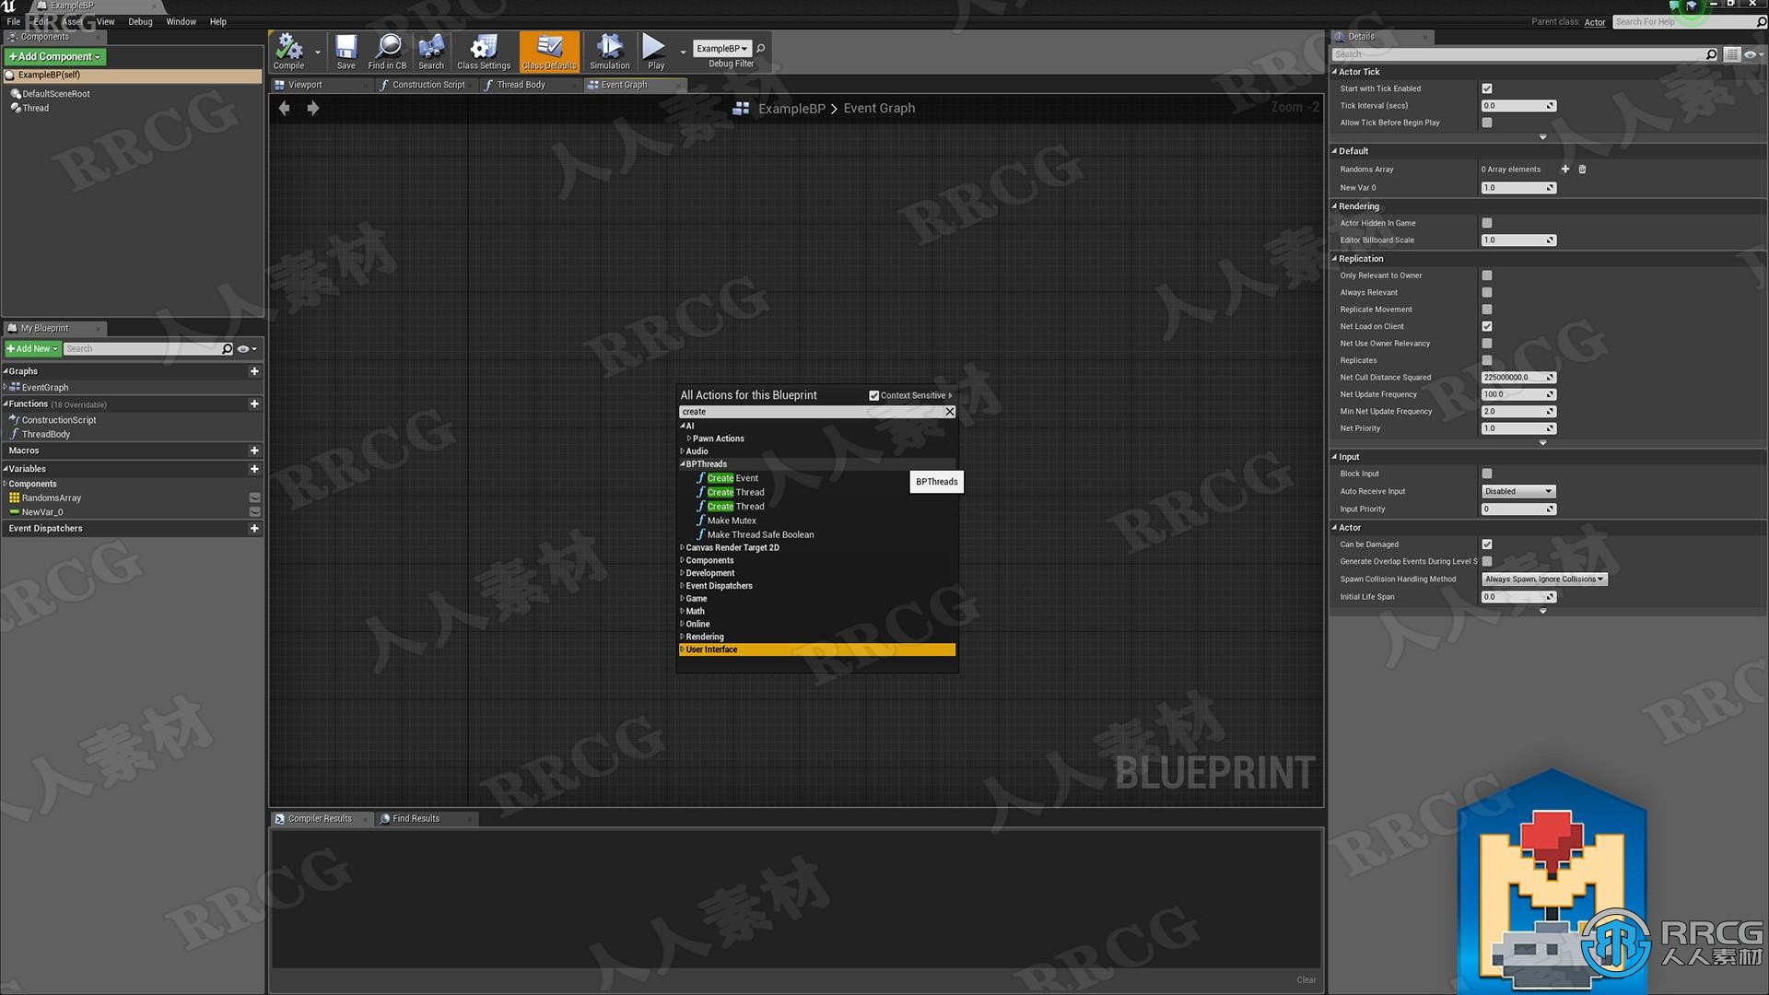Open ExampleBP debug filter dropdown
The image size is (1769, 995).
(721, 48)
